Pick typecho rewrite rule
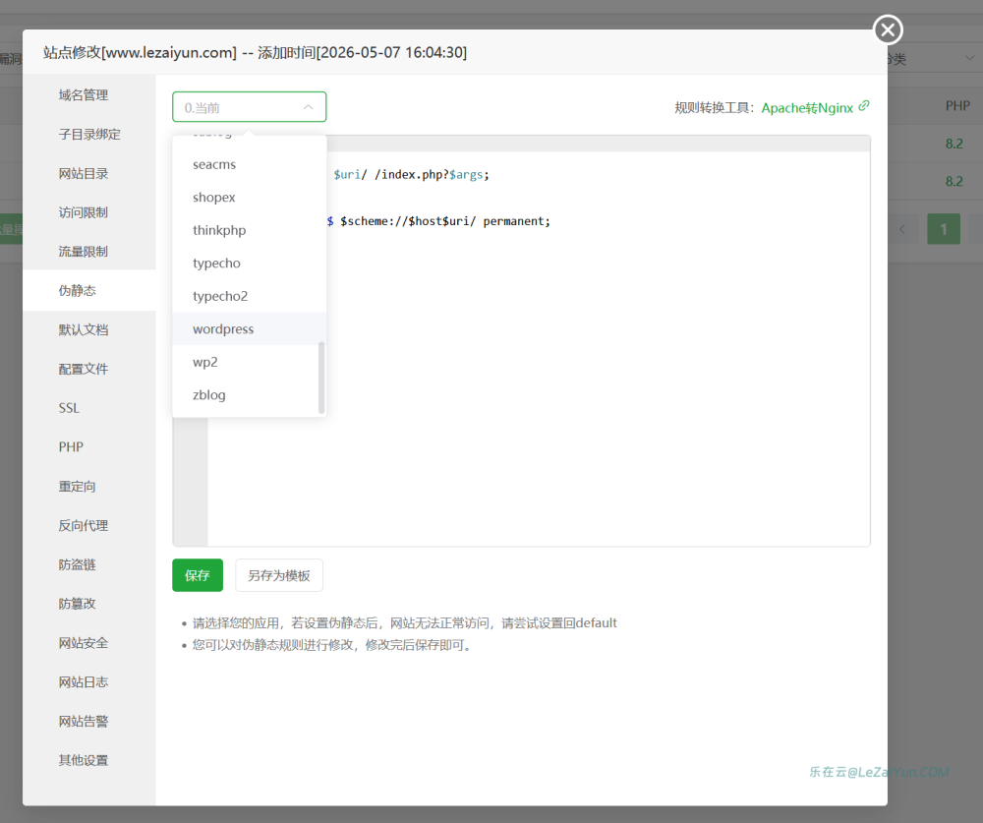Image resolution: width=983 pixels, height=823 pixels. click(x=249, y=263)
